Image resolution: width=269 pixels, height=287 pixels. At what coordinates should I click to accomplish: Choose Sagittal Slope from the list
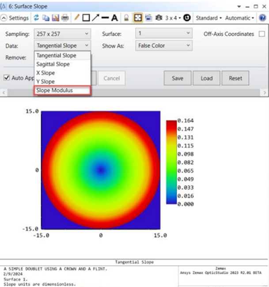62,64
